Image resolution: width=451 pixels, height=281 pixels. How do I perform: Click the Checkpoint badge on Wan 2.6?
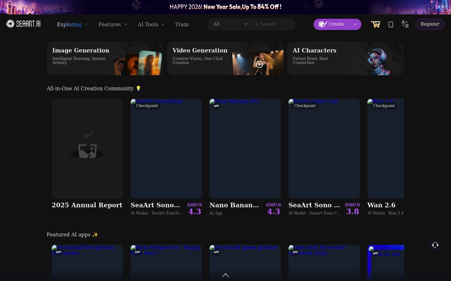(x=384, y=106)
